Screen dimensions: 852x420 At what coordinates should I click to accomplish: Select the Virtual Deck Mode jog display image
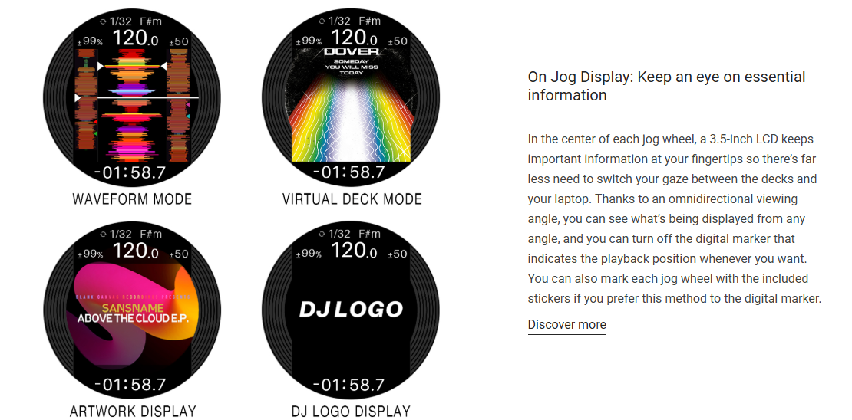point(351,98)
